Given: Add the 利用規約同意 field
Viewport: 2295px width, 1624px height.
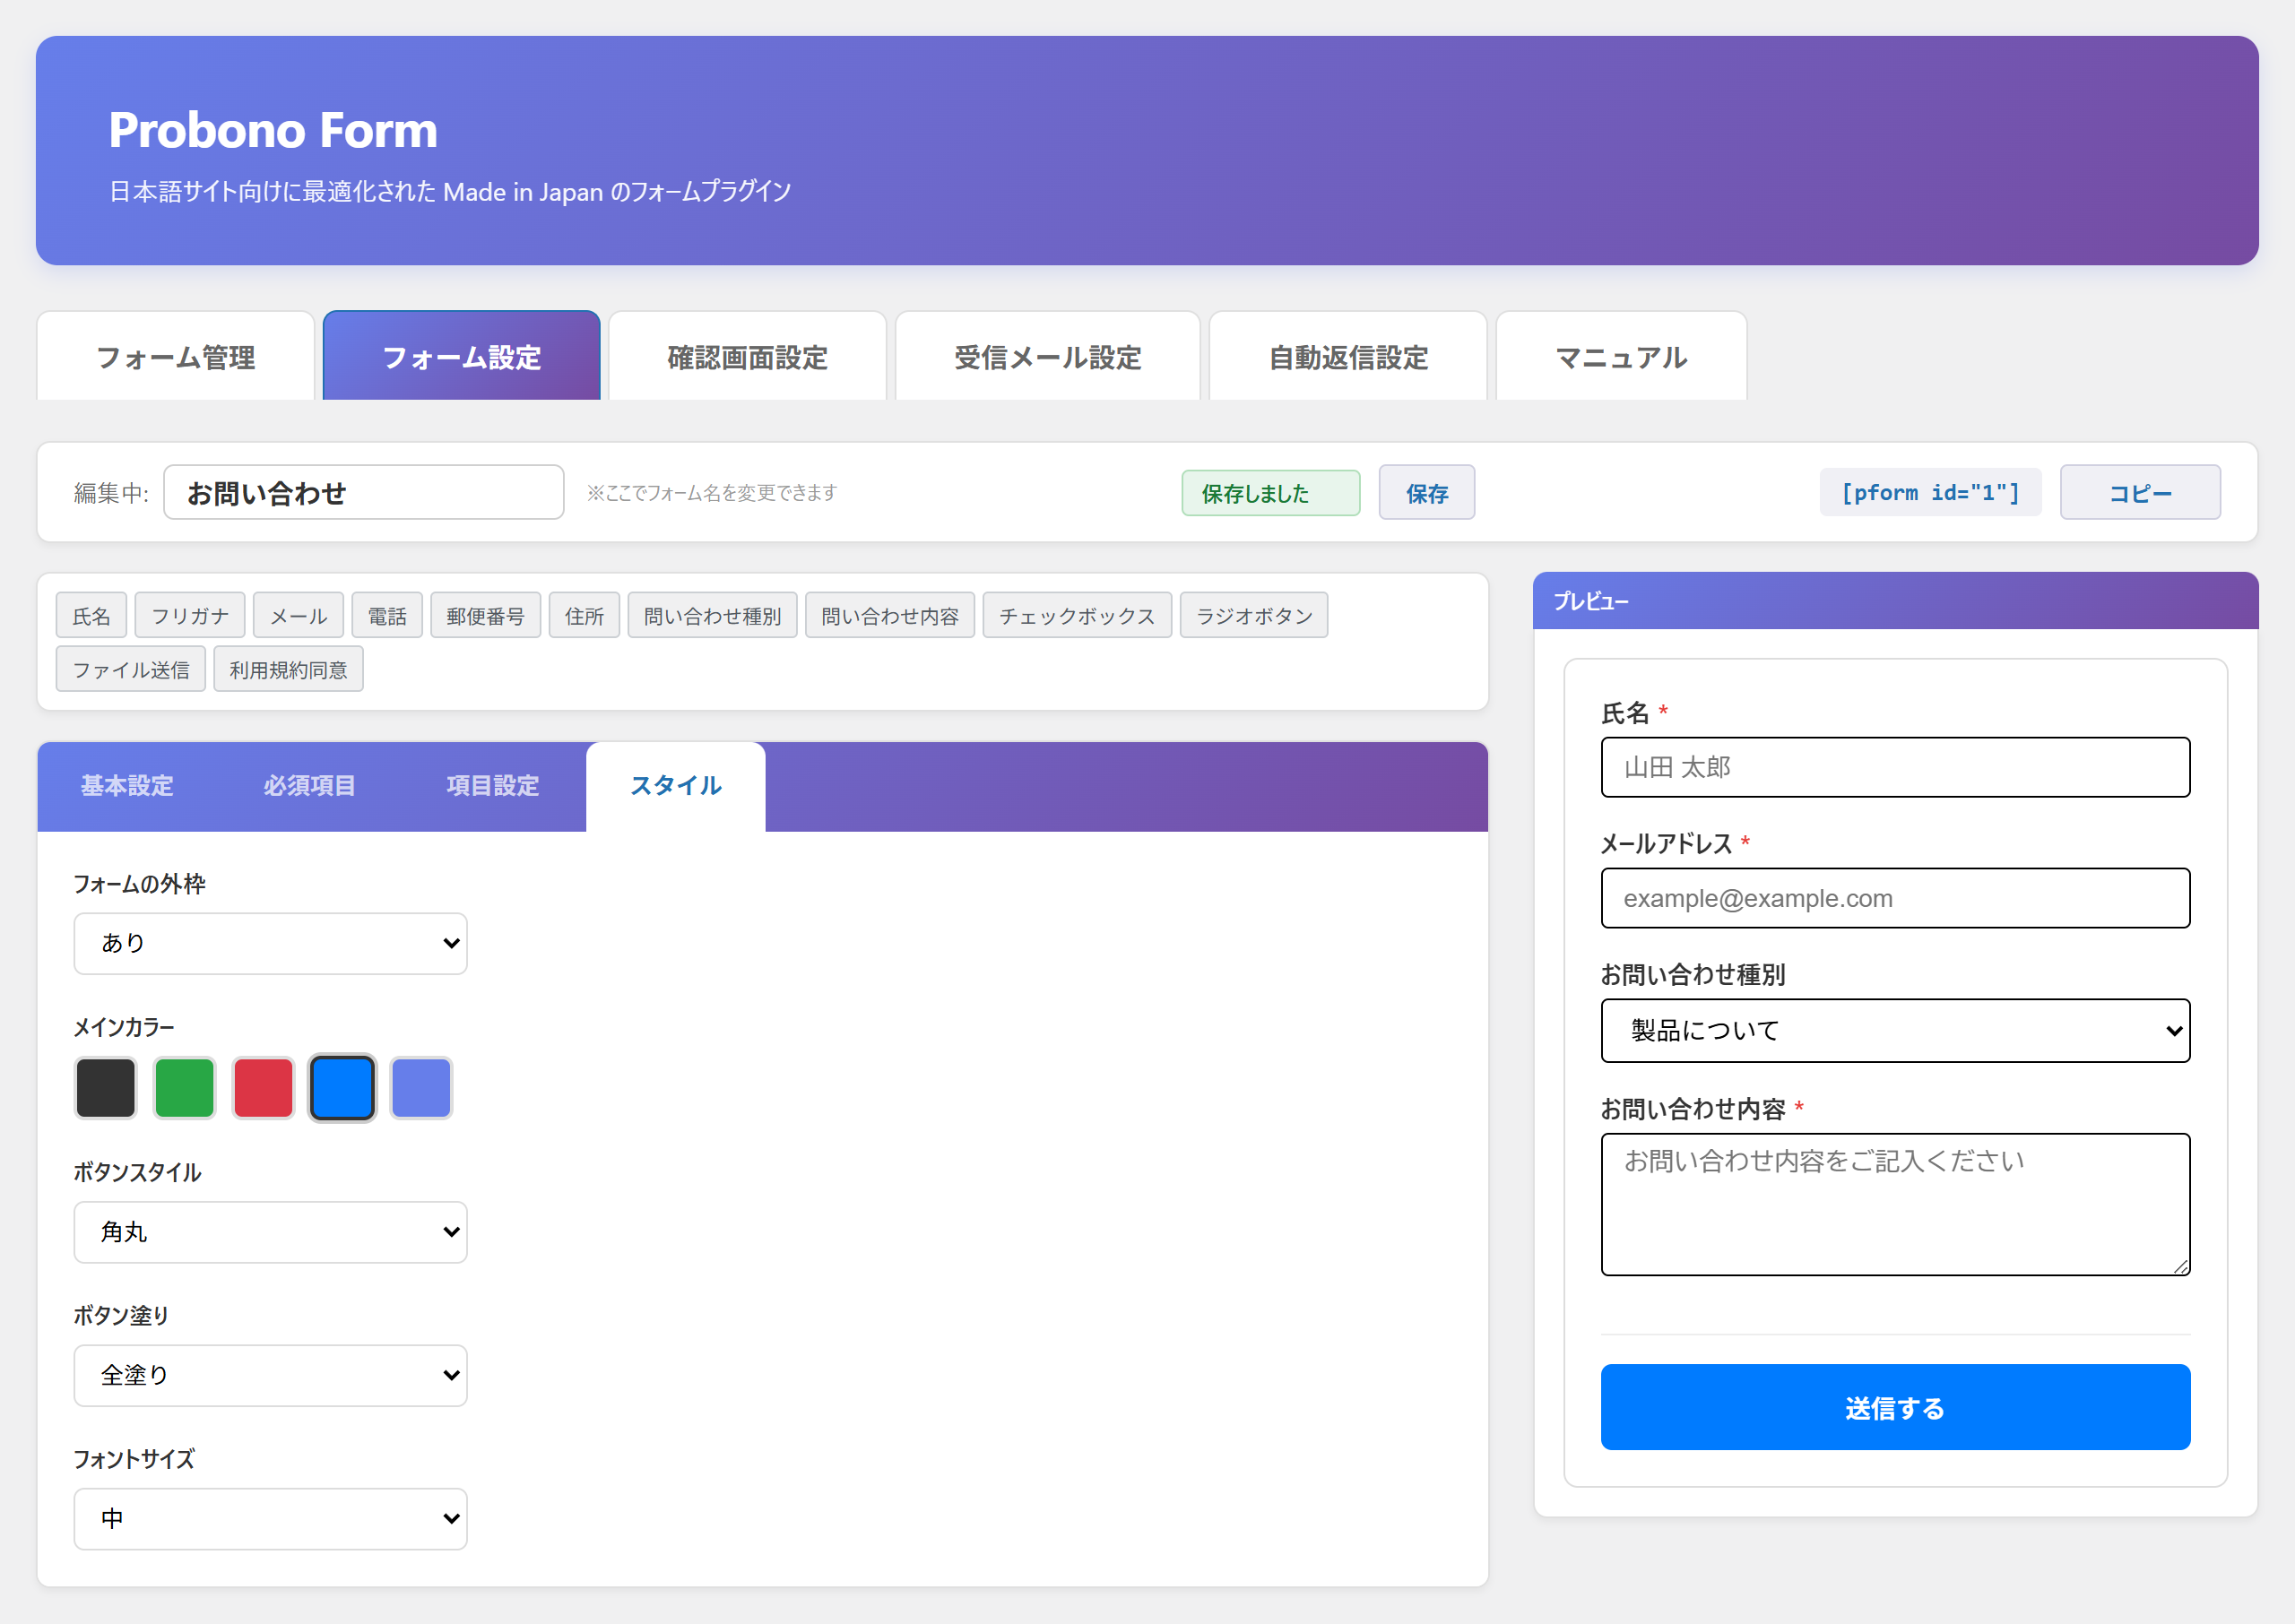Looking at the screenshot, I should coord(288,670).
